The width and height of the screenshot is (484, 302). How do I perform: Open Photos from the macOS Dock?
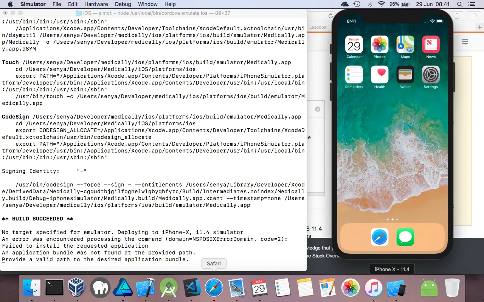[351, 288]
